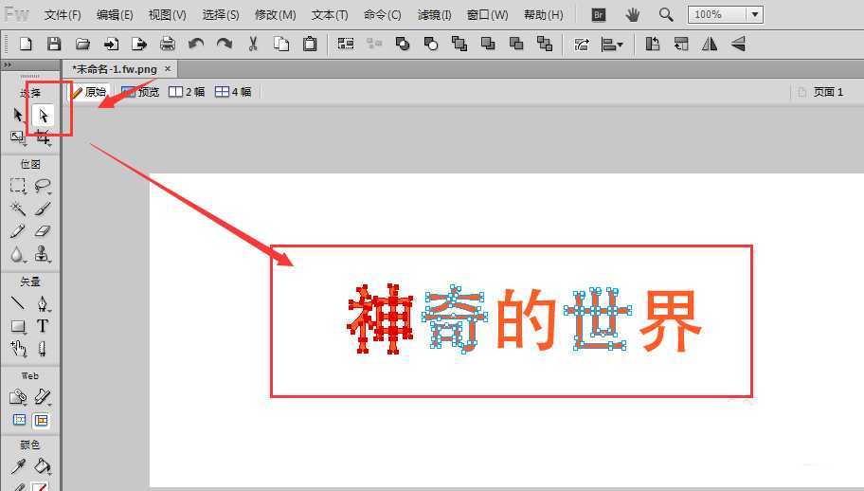Select the Rectangle vector tool
Screen dimensions: 864x491
point(18,326)
